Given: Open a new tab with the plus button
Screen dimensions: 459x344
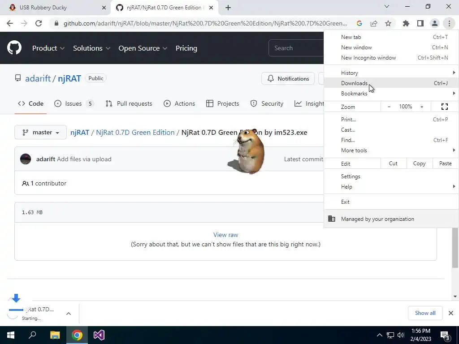Looking at the screenshot, I should (x=228, y=8).
